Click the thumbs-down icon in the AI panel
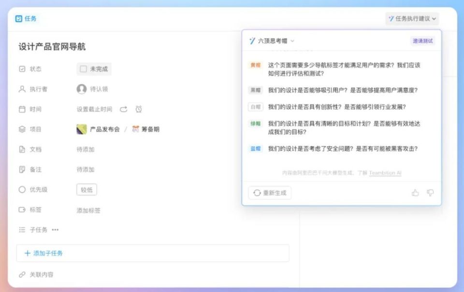Viewport: 464px width, 292px height. click(x=430, y=193)
